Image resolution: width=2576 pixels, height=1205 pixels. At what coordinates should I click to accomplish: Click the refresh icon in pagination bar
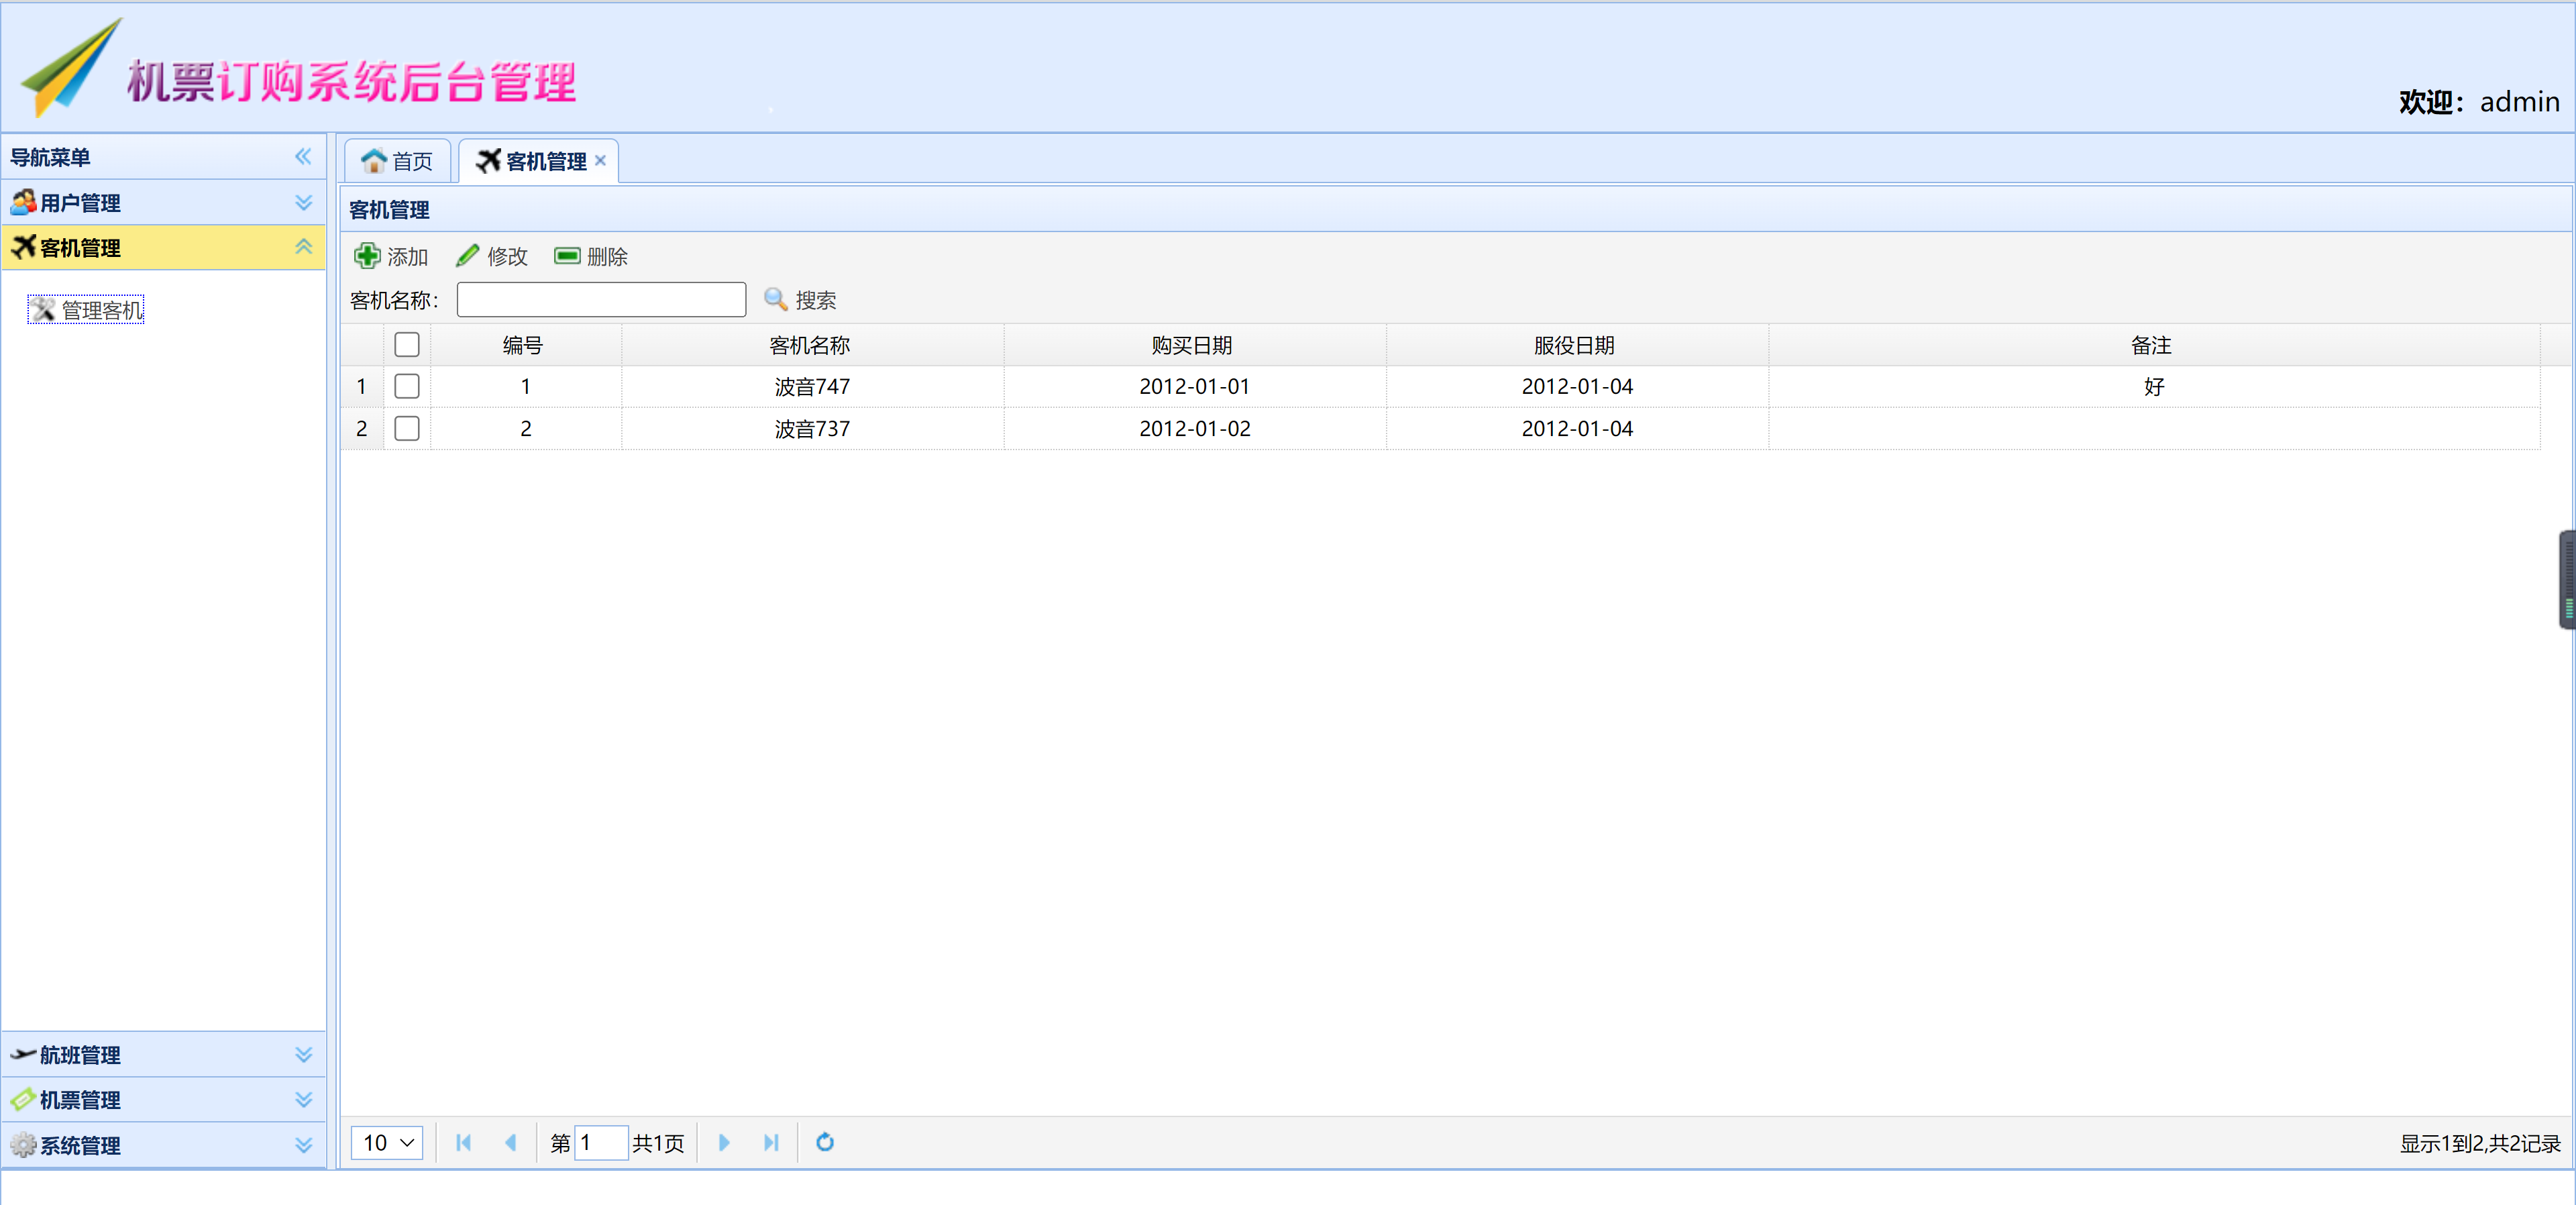(x=825, y=1142)
